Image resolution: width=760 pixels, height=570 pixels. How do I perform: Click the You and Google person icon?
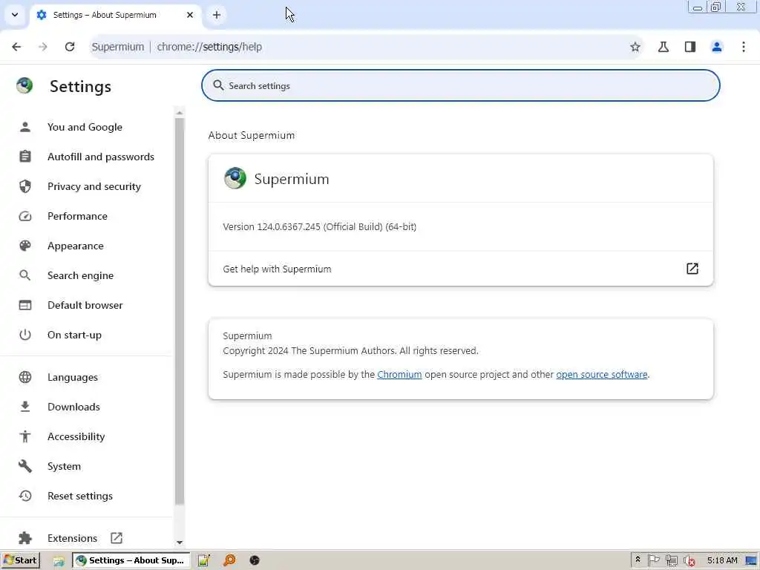point(25,127)
